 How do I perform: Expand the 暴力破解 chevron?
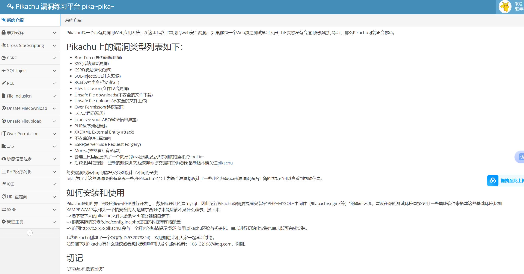click(54, 33)
